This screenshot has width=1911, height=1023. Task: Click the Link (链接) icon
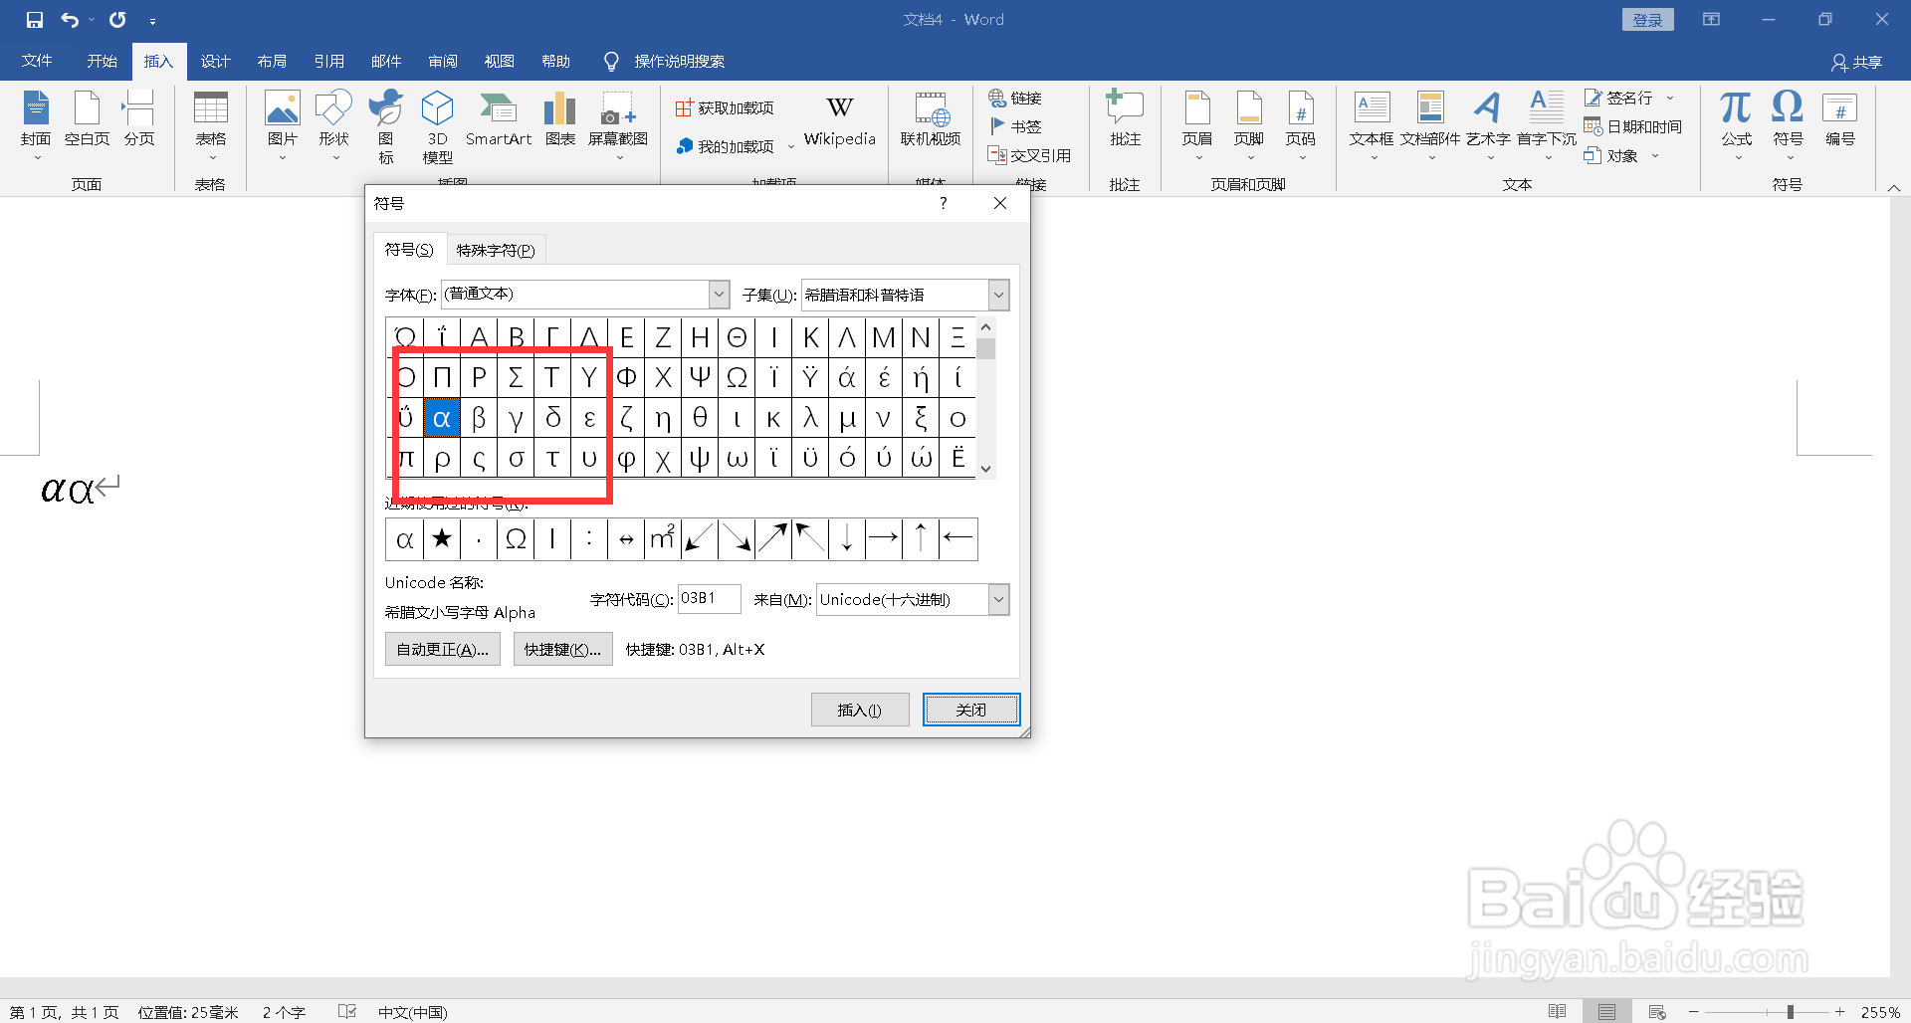coord(1015,98)
